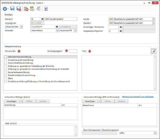Click the Save floppy disk icon
Screen dimensions: 160x139
[12, 9]
